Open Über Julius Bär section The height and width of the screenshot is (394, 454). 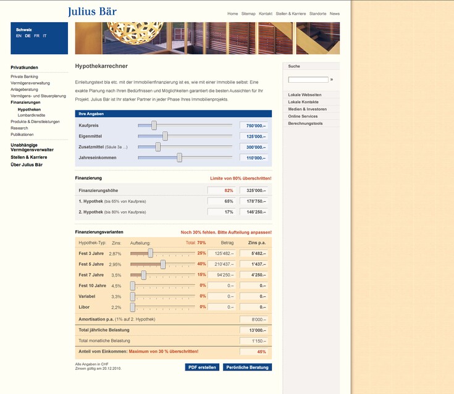(x=27, y=165)
